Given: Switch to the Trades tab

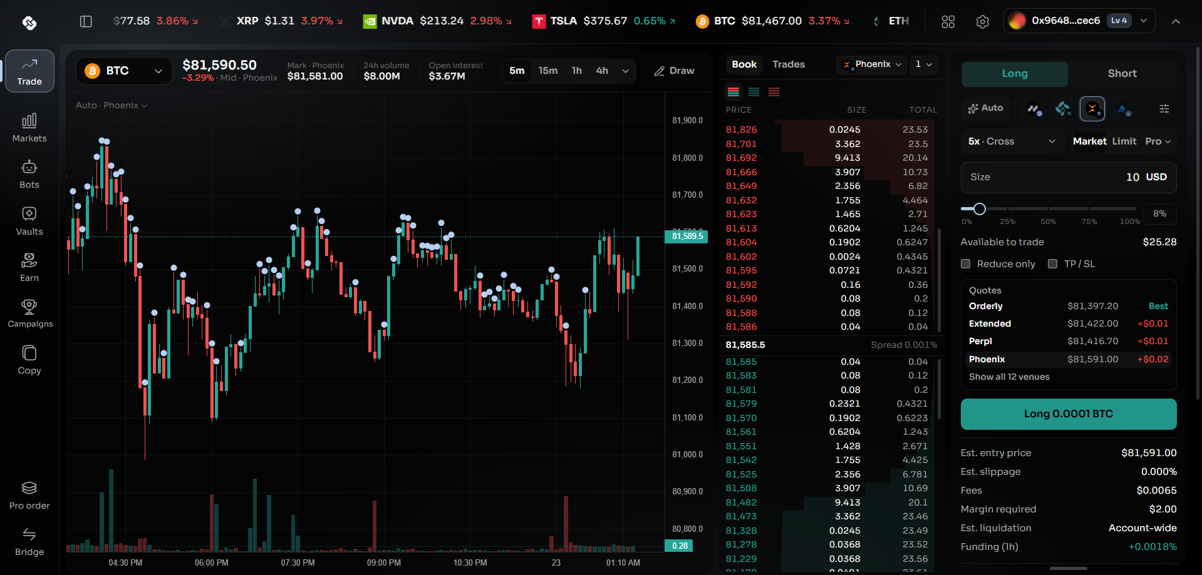Looking at the screenshot, I should click(x=789, y=64).
